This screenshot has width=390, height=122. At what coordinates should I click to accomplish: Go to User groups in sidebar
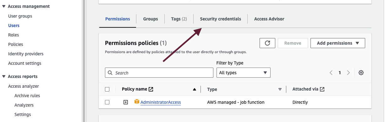(x=20, y=16)
